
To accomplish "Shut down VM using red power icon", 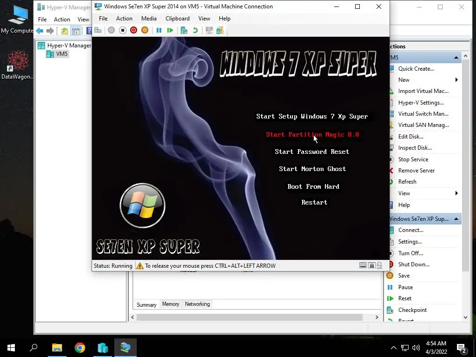I will point(133,30).
